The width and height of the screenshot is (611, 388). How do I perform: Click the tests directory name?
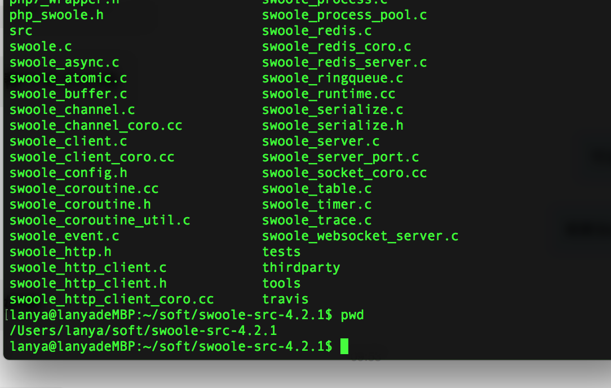coord(281,252)
